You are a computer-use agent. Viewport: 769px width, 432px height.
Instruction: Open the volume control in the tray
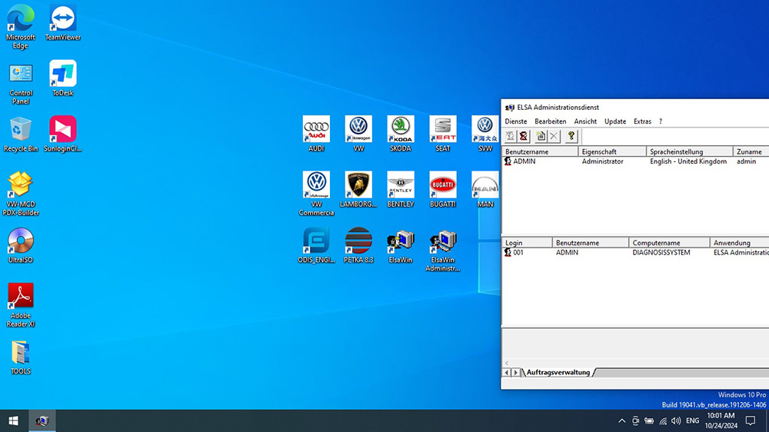click(x=676, y=420)
